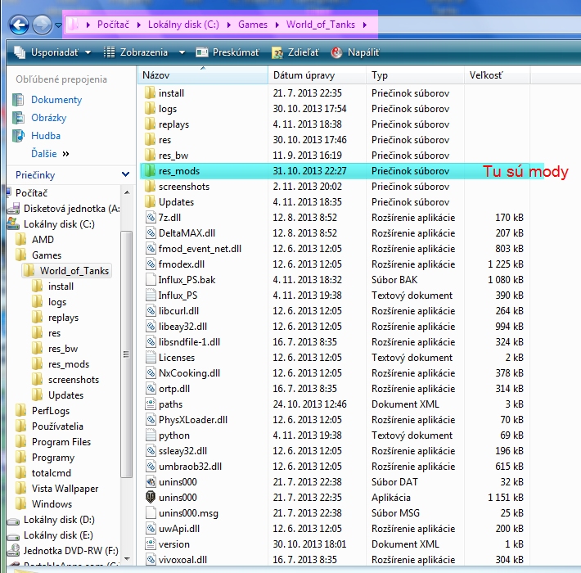Click the Zdieľať share button
Image resolution: width=581 pixels, height=573 pixels.
click(x=295, y=52)
